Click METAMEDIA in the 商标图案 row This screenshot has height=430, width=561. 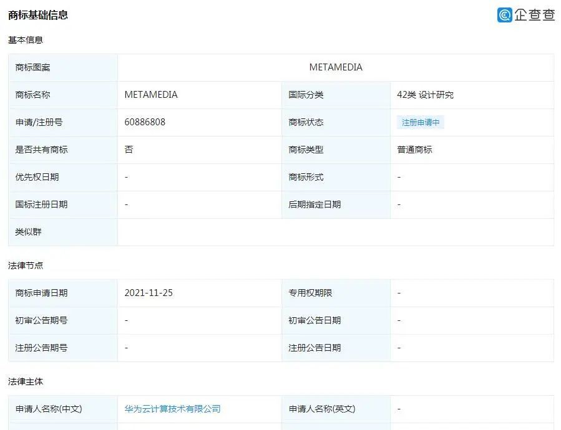336,67
